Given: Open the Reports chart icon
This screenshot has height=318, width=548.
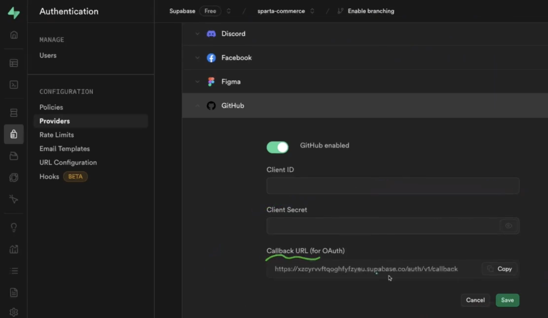Looking at the screenshot, I should [x=14, y=249].
